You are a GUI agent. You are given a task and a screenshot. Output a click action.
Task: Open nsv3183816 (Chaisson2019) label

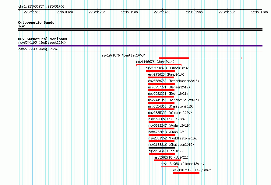[x=171, y=145]
